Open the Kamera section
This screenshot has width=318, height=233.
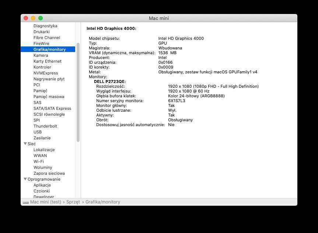pos(41,55)
